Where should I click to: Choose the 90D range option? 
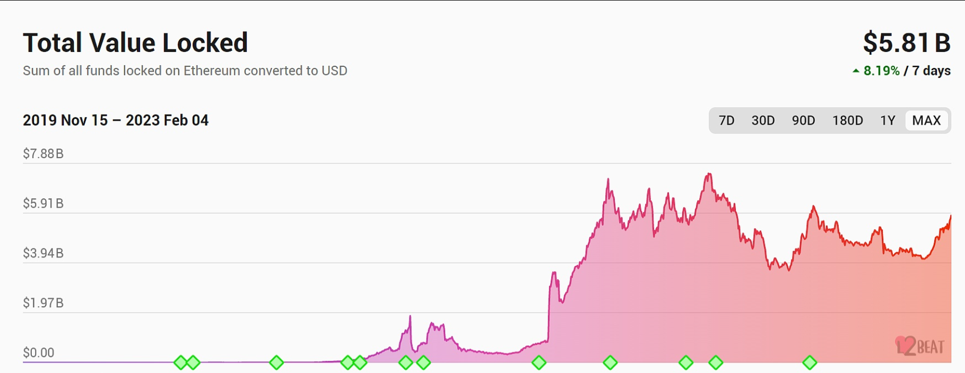803,120
